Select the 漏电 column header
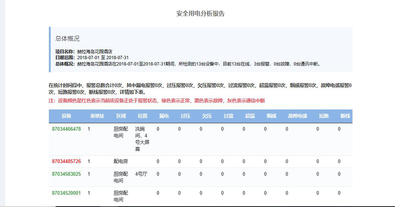395x207 pixels. pos(164,116)
